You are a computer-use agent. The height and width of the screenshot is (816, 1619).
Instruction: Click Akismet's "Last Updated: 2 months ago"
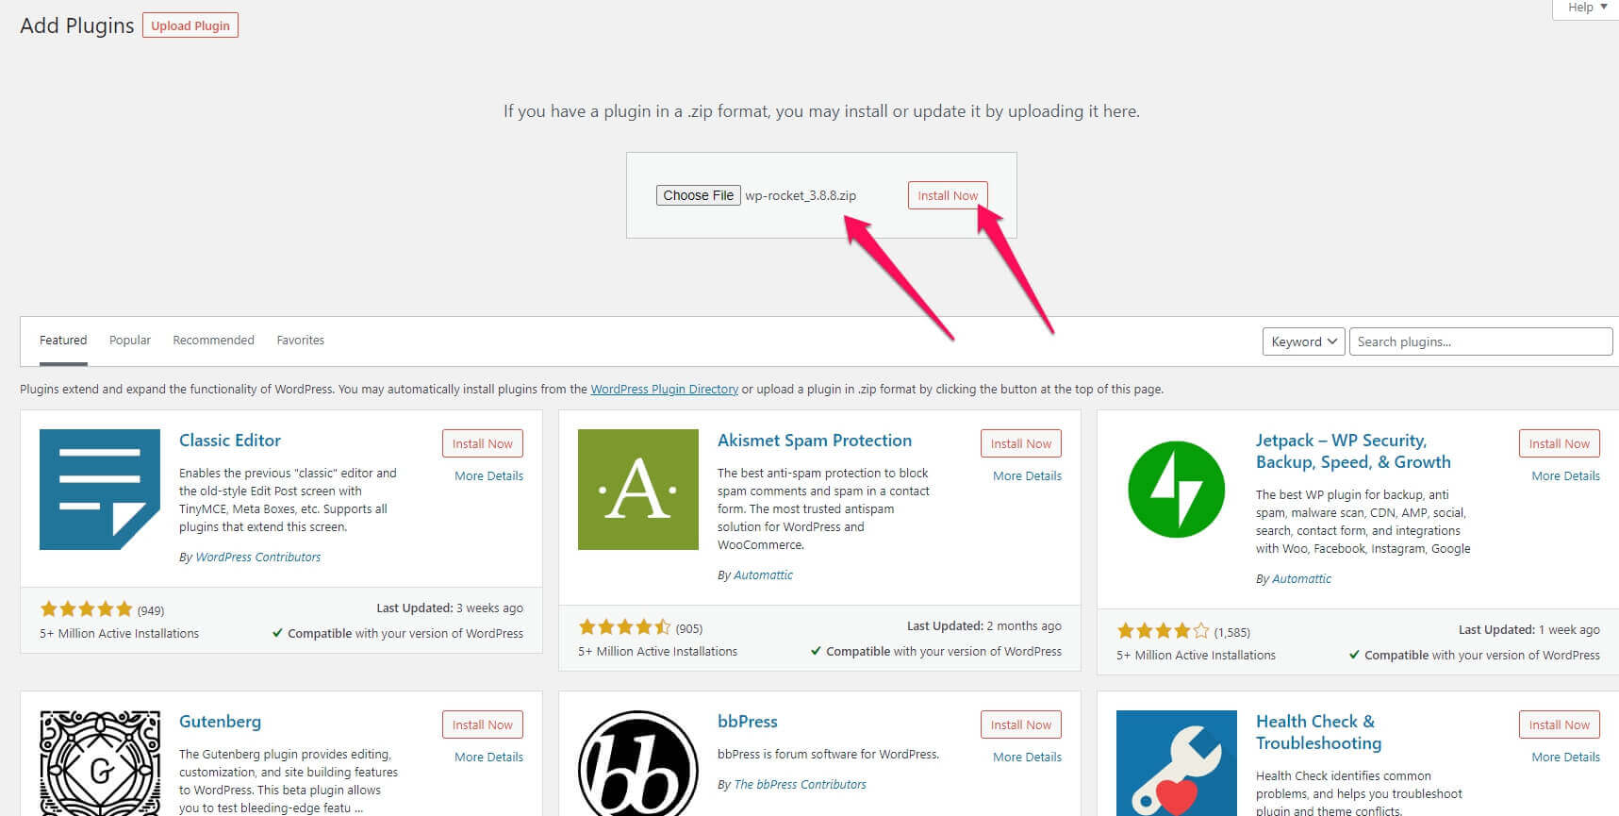[x=984, y=626]
